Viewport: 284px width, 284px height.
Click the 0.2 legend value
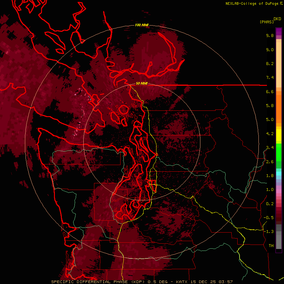270,204
